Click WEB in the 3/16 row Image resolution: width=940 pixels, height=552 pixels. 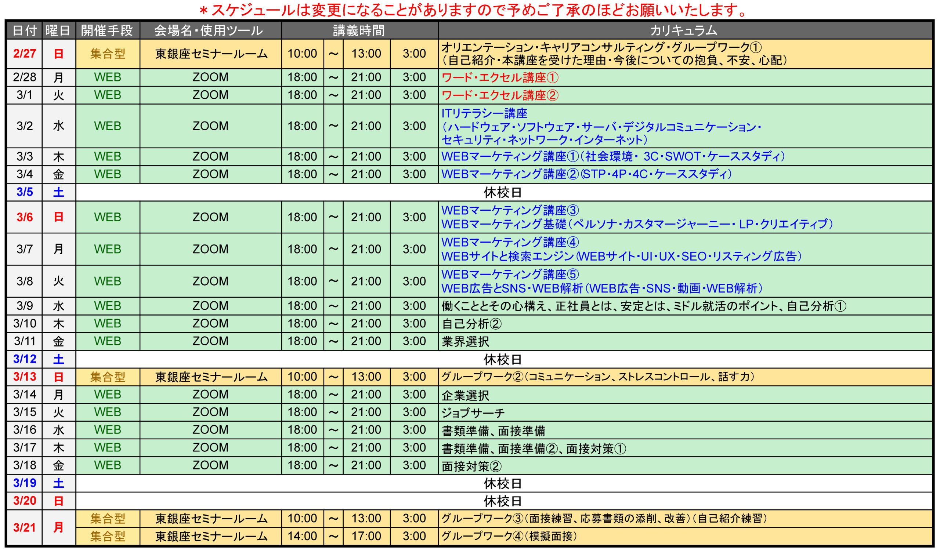tap(108, 430)
